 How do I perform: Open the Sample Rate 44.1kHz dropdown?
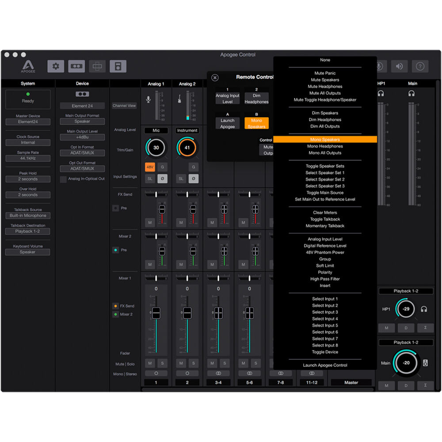click(x=28, y=158)
